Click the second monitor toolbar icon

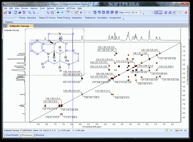click(x=99, y=13)
